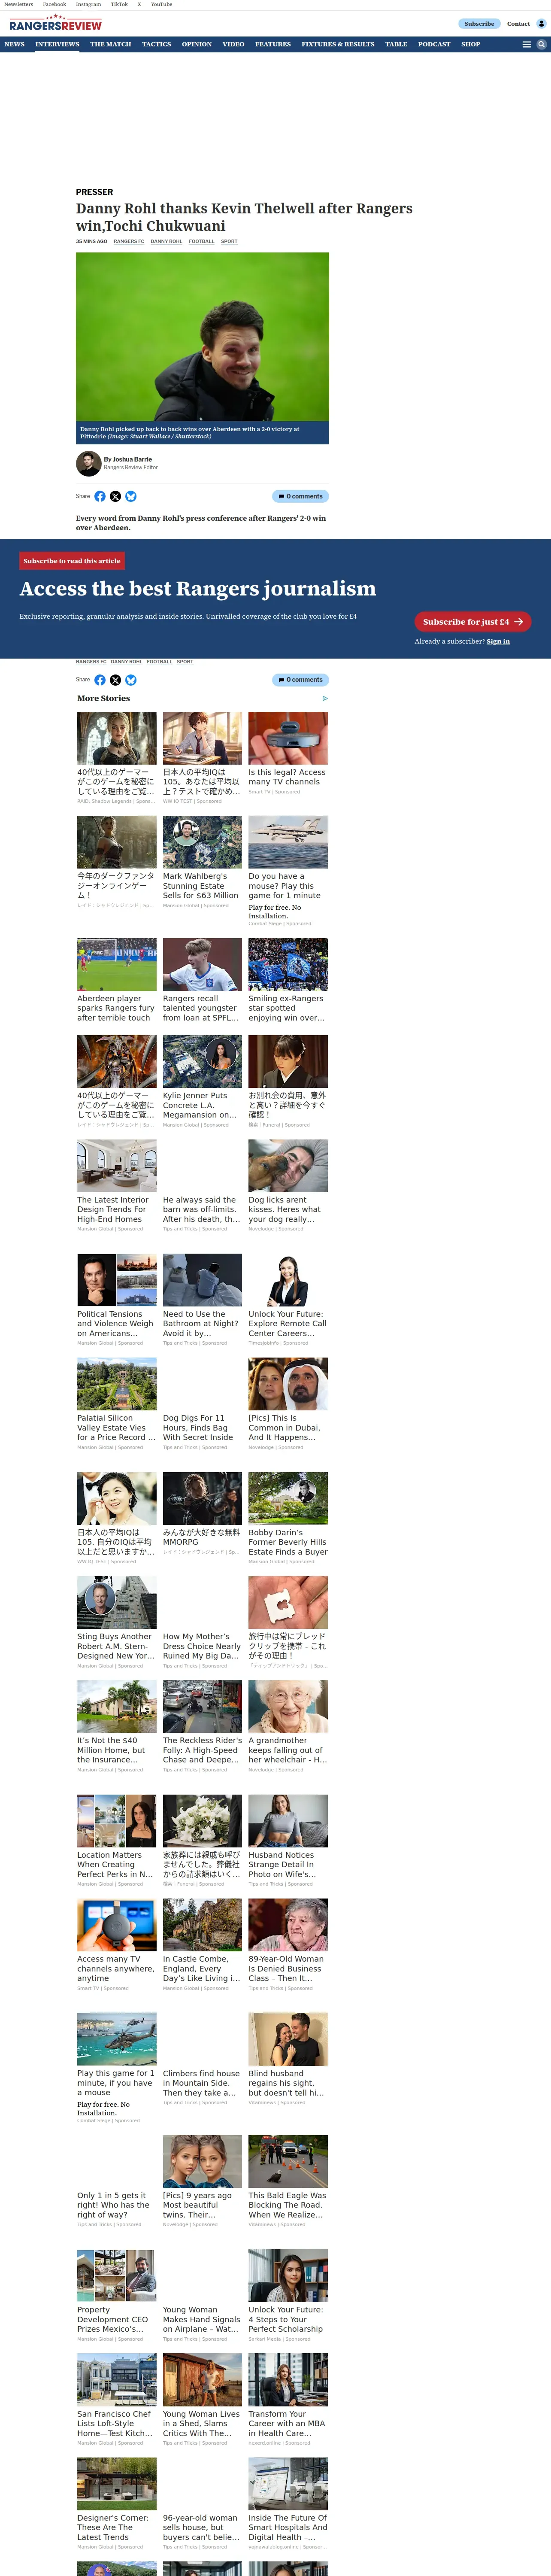Share on Facebook via the icon above More Stories
The width and height of the screenshot is (551, 2576).
(x=100, y=680)
